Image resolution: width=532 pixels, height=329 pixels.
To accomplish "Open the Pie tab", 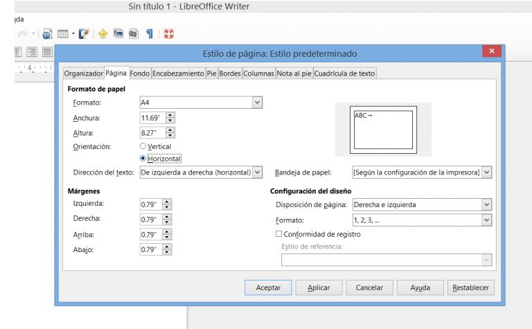I will tap(211, 73).
